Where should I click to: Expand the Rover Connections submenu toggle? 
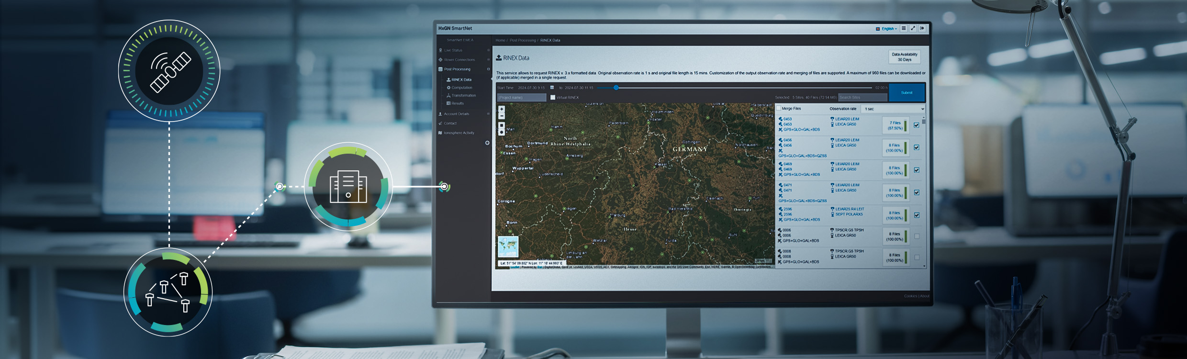coord(488,60)
